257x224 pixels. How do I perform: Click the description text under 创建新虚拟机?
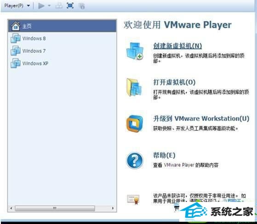(x=199, y=58)
